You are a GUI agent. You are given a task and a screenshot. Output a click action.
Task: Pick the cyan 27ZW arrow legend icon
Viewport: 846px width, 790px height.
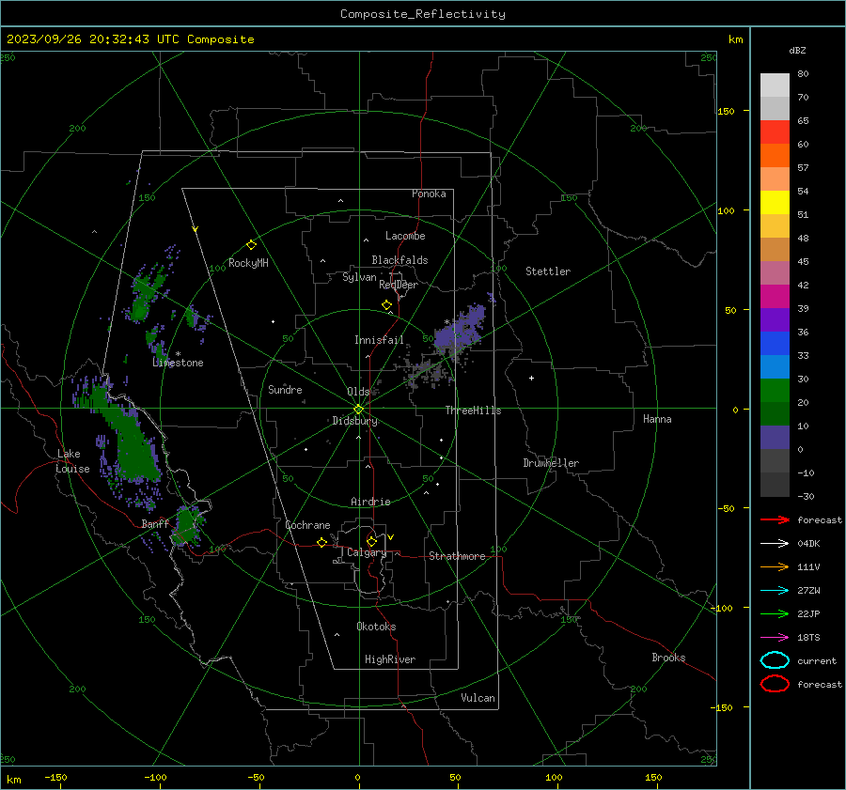point(775,591)
